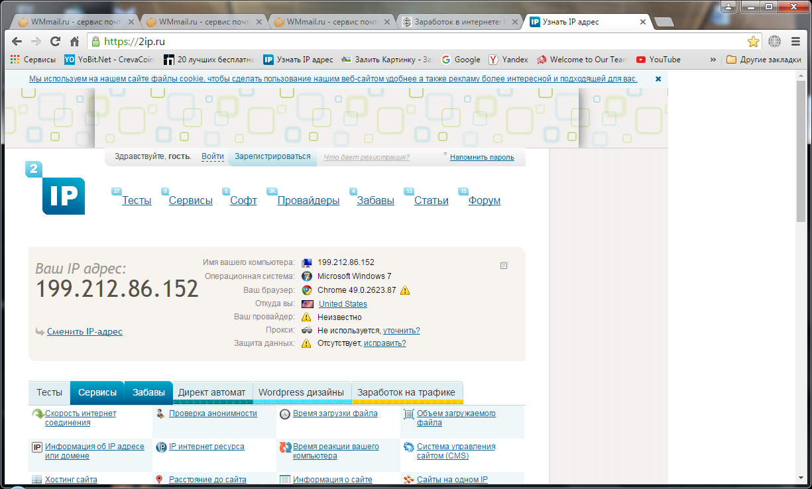The image size is (812, 489).
Task: Open Провайдеры in top navigation
Action: click(x=308, y=201)
